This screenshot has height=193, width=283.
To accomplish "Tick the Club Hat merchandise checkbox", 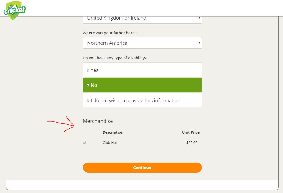I will tap(84, 142).
